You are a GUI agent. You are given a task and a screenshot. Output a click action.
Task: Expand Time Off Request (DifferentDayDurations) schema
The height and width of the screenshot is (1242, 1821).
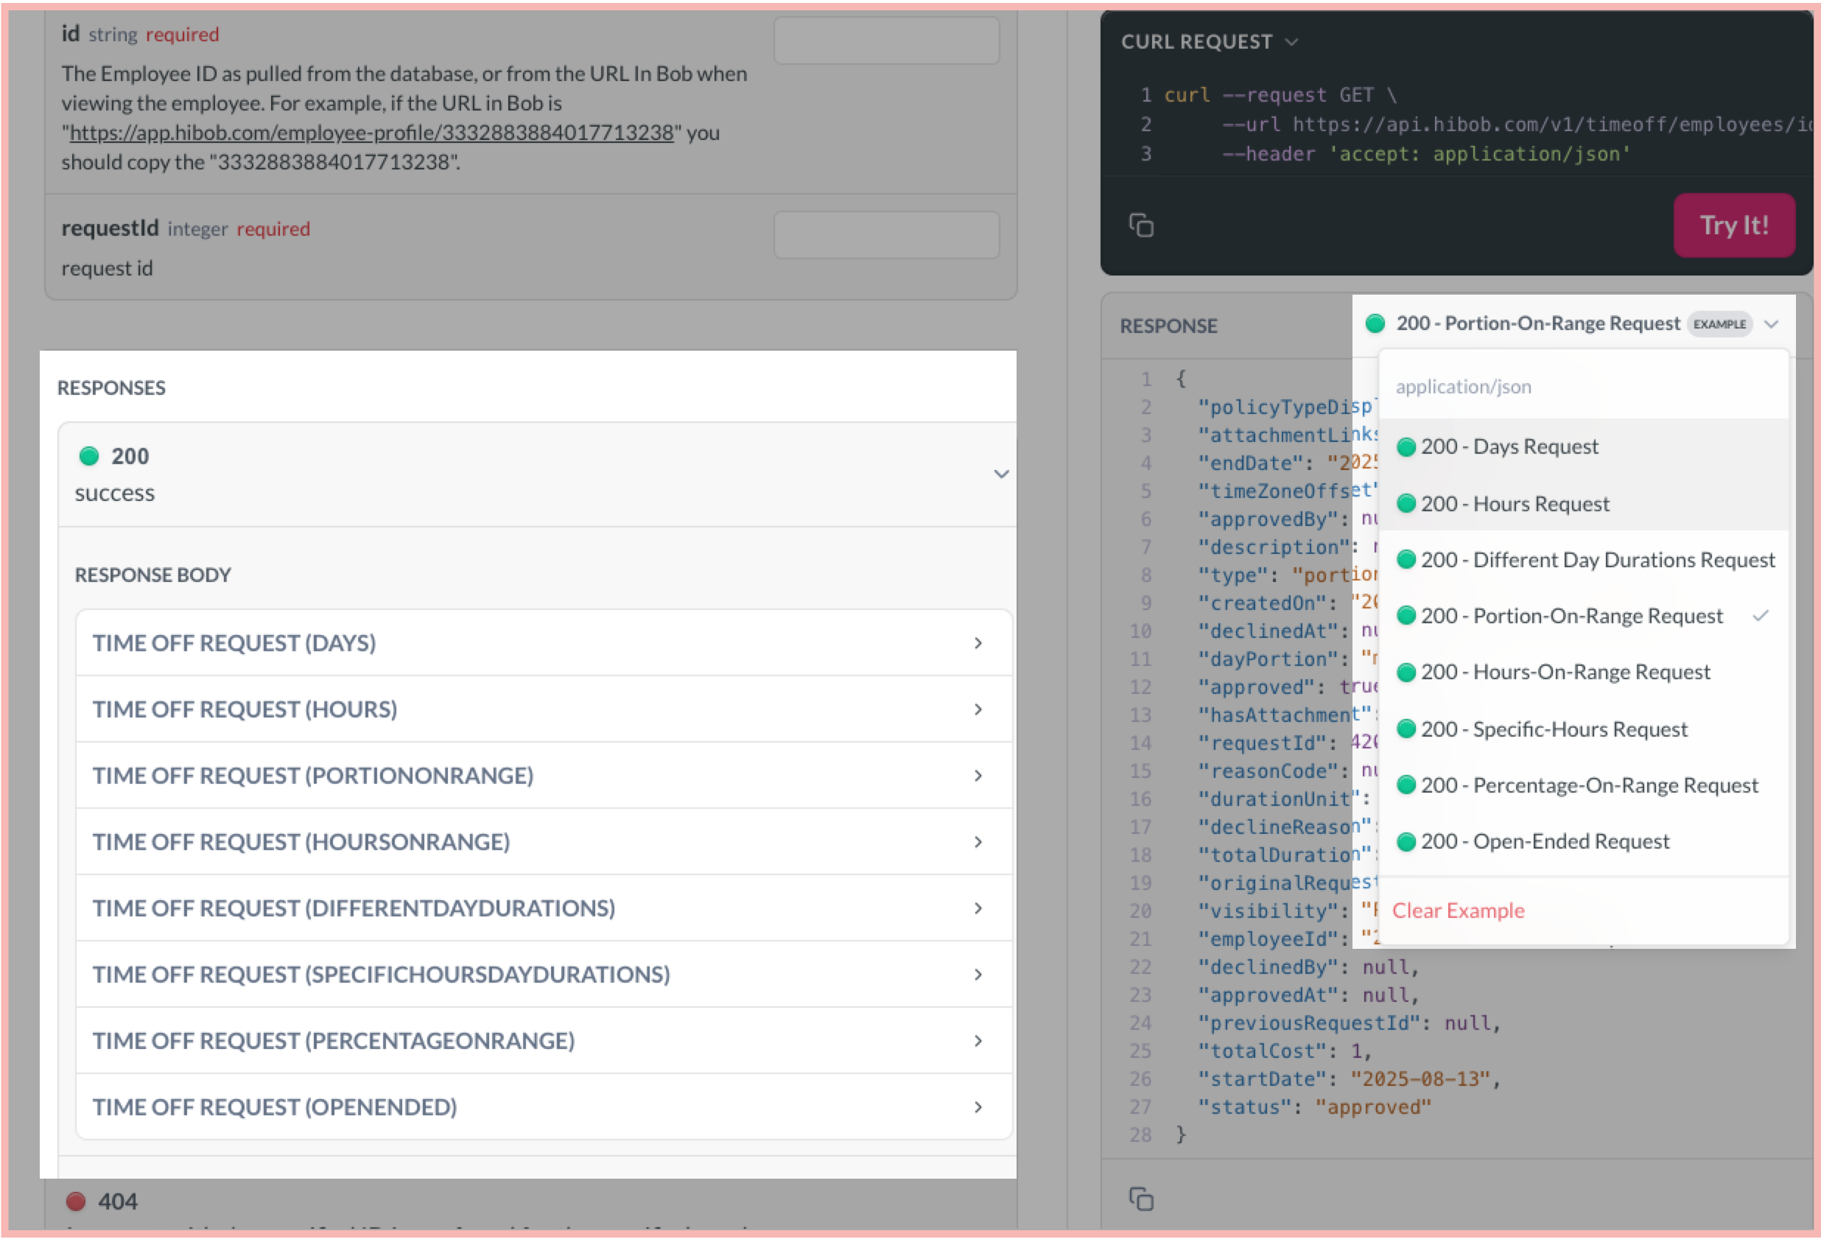pos(544,908)
